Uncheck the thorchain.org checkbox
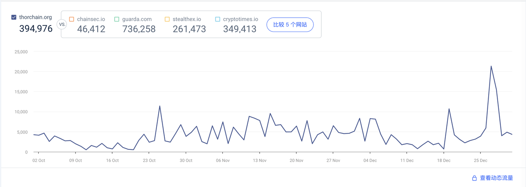 pos(14,17)
